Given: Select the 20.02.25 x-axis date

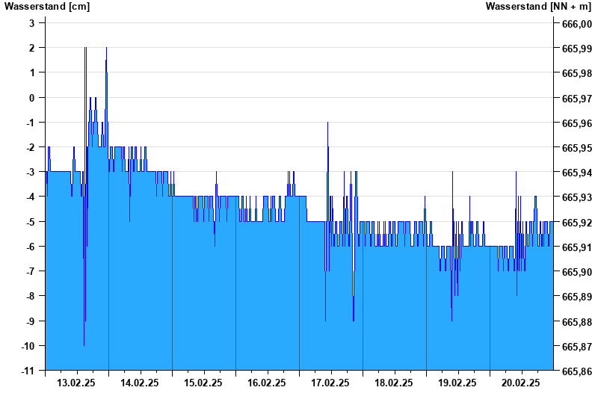Looking at the screenshot, I should pos(521,383).
